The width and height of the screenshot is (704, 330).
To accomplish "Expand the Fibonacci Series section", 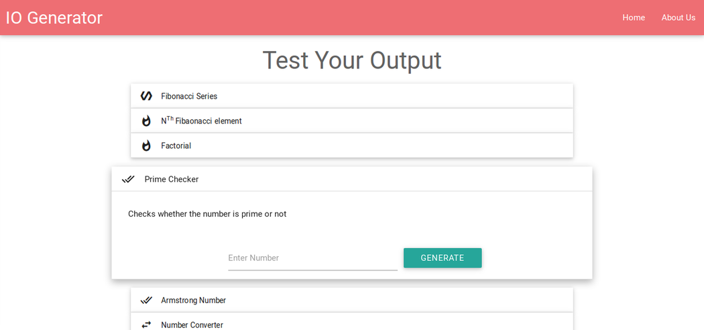I will (x=351, y=96).
